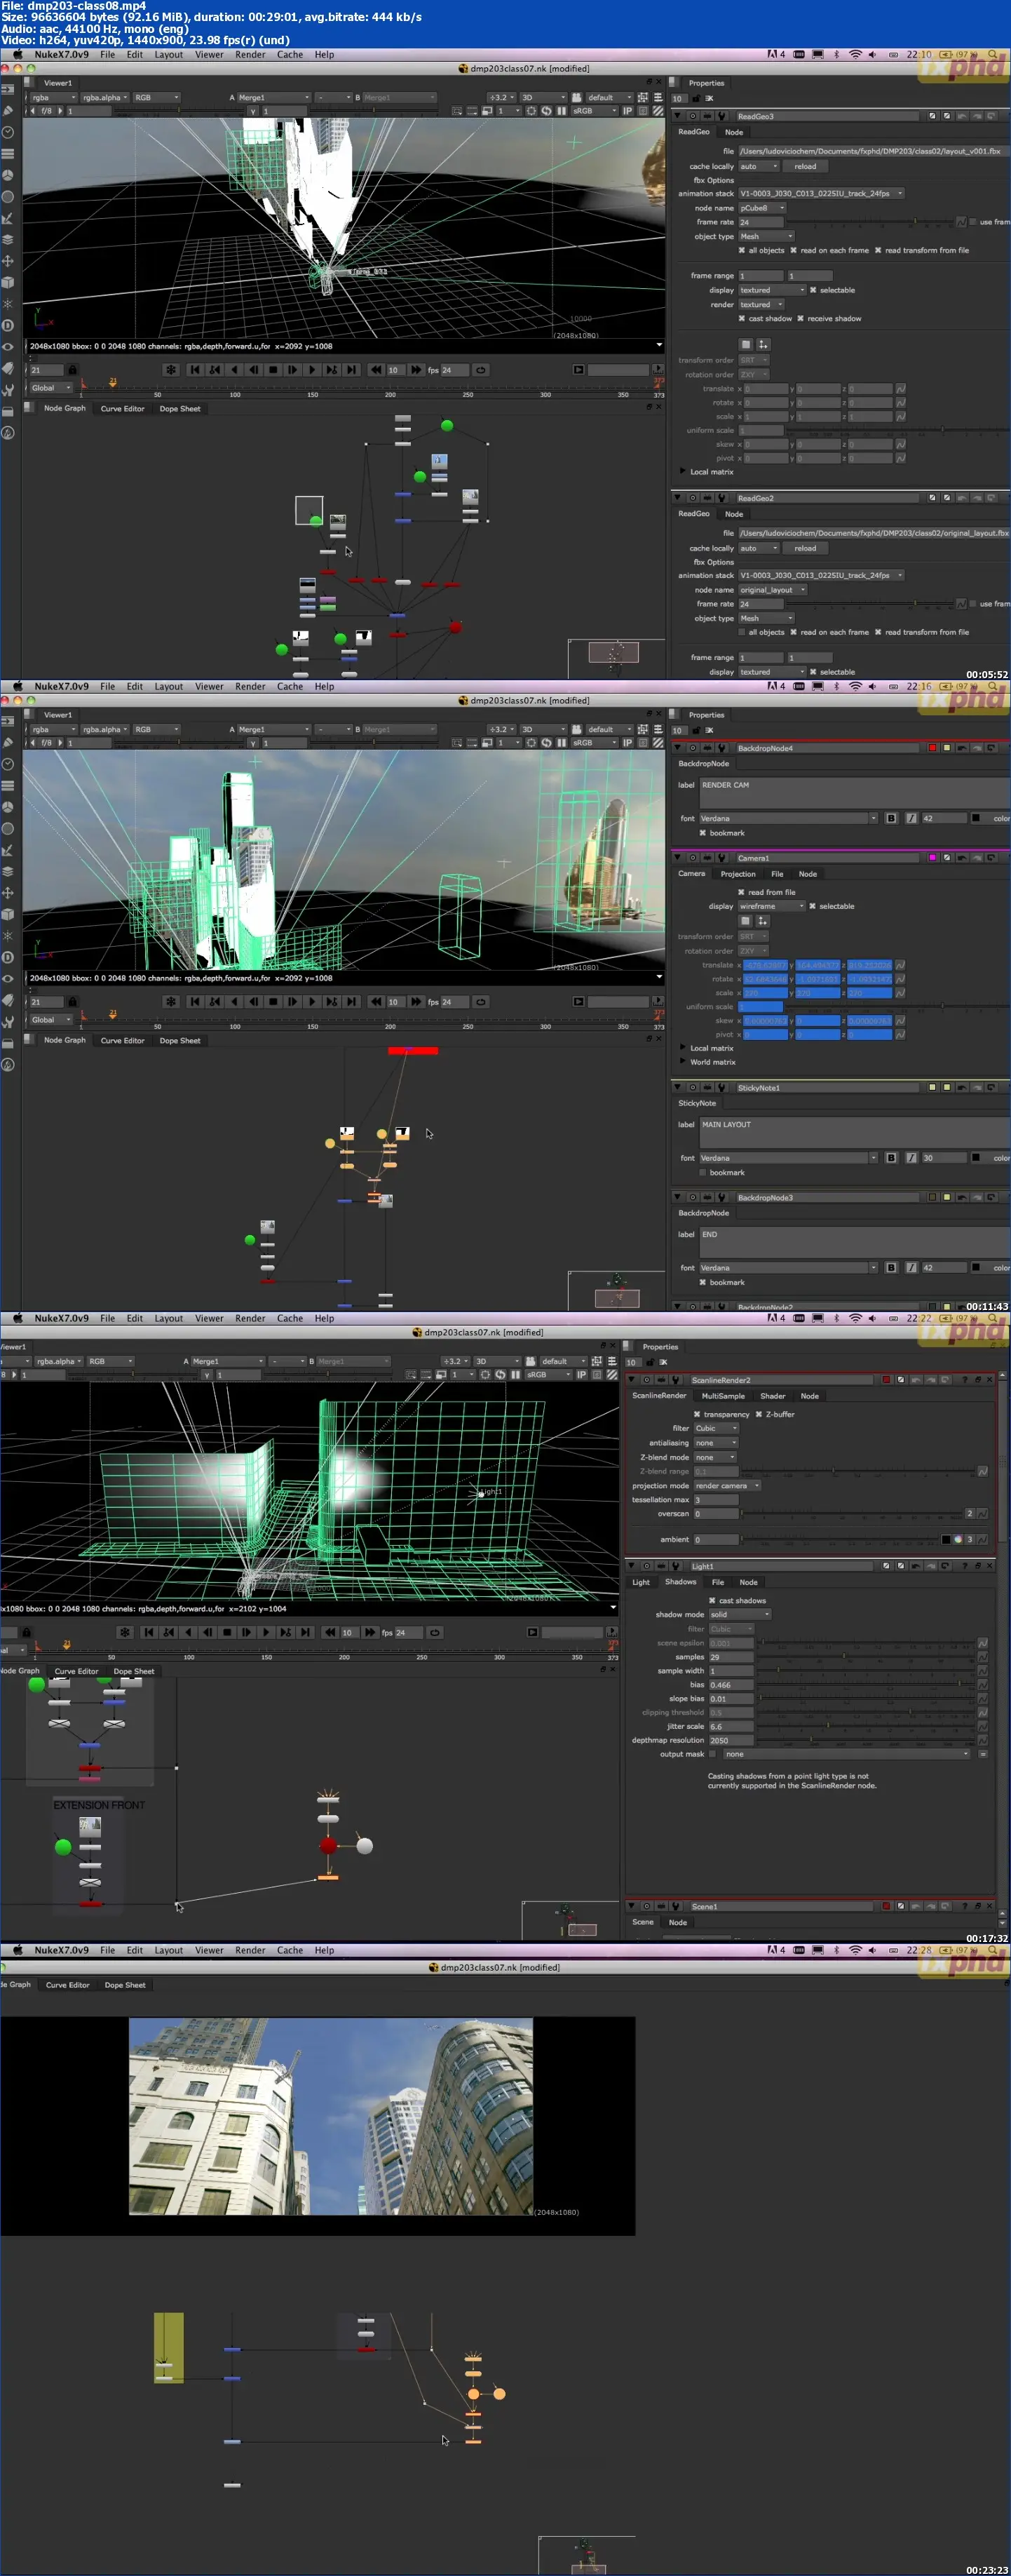Screen dimensions: 1011x2576
Task: Toggle italic for the StickyNote1 label font
Action: click(911, 1158)
